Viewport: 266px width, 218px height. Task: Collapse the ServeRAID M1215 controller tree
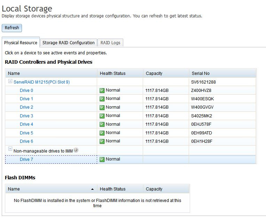point(10,81)
